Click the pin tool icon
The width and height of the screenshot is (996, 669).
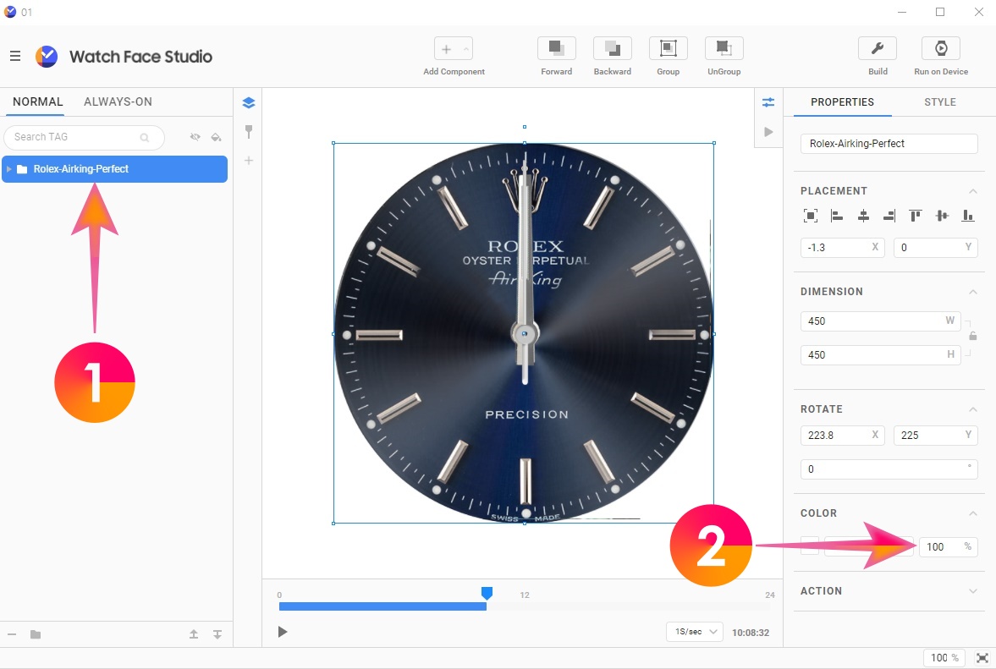pos(249,132)
